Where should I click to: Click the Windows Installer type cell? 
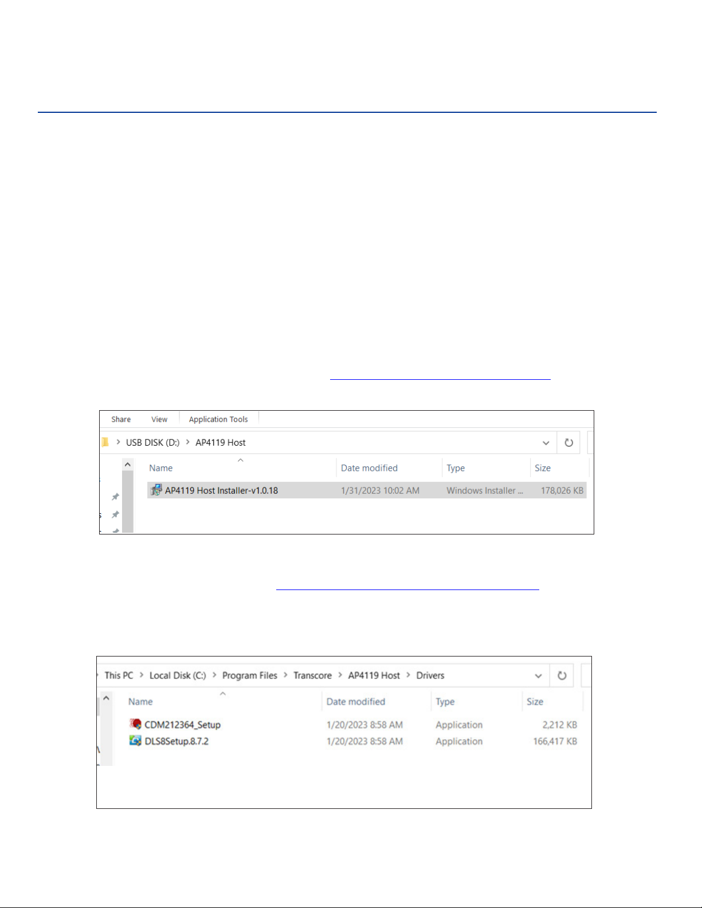pyautogui.click(x=485, y=490)
